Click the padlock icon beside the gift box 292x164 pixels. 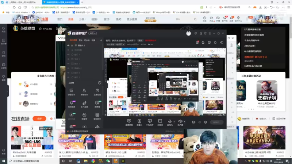tap(203, 42)
